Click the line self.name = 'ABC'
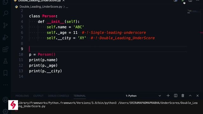 [65, 27]
